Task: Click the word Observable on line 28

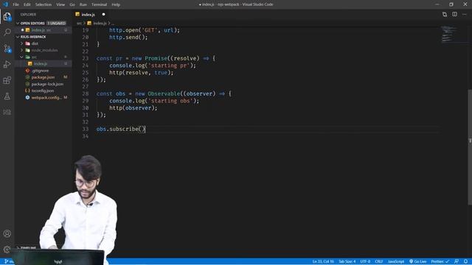Action: (164, 93)
